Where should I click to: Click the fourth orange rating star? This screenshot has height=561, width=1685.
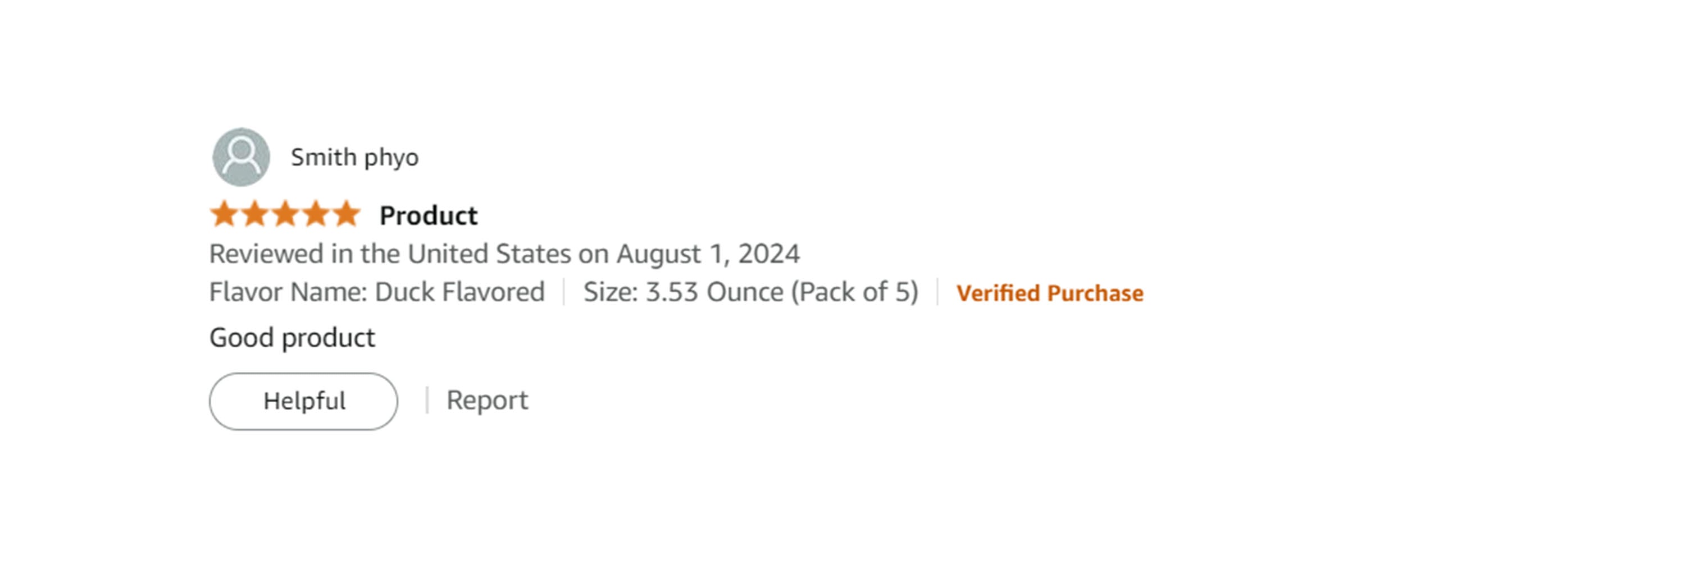click(316, 214)
